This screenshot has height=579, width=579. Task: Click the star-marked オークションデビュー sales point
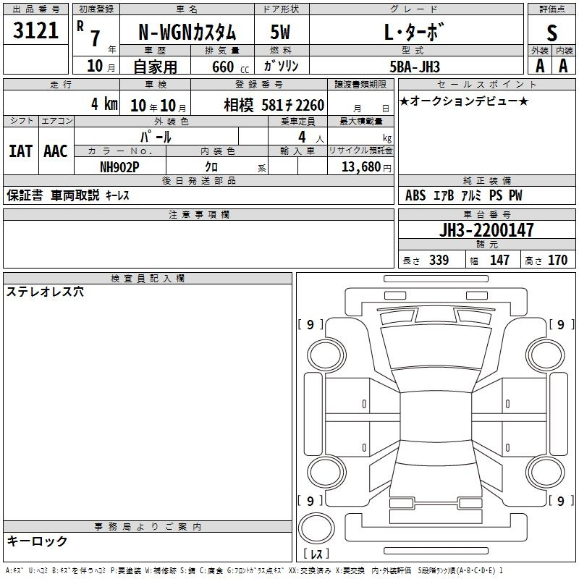coord(464,101)
